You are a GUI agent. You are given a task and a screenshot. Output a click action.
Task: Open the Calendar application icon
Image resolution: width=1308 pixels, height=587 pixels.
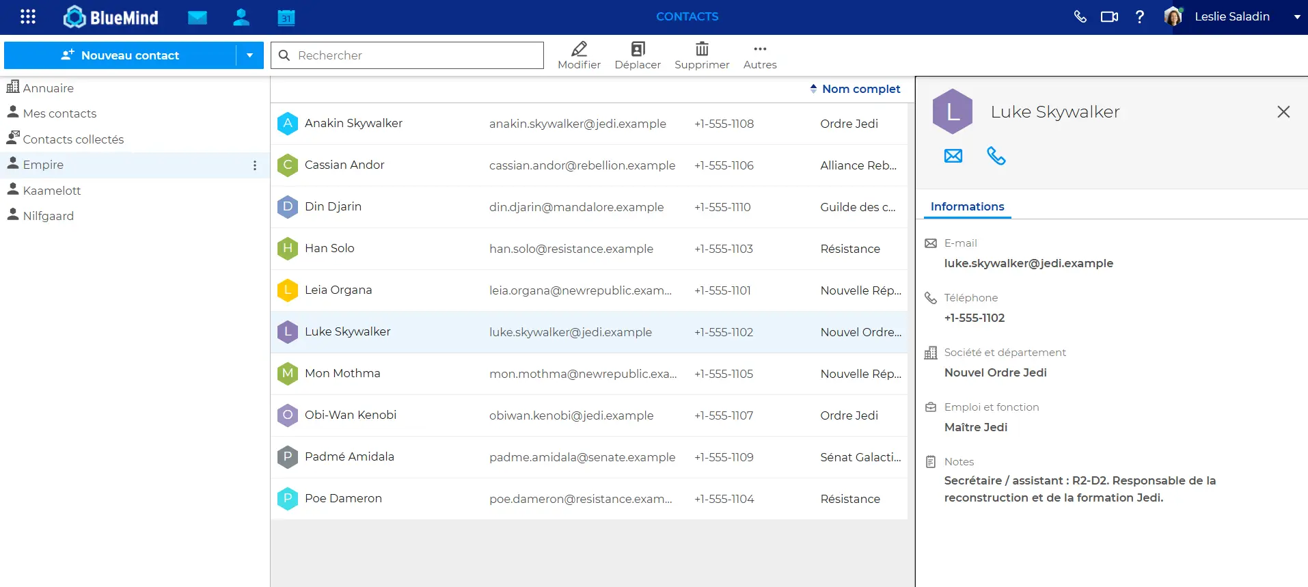[286, 17]
